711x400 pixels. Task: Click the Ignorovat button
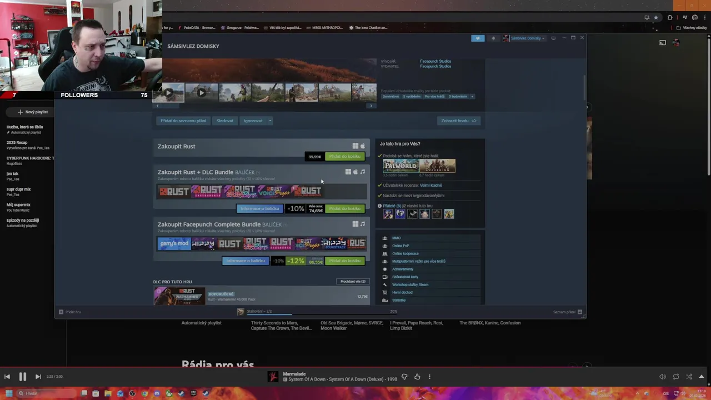click(253, 121)
